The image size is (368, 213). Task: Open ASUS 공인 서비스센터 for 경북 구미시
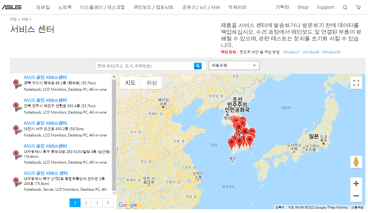[45, 77]
